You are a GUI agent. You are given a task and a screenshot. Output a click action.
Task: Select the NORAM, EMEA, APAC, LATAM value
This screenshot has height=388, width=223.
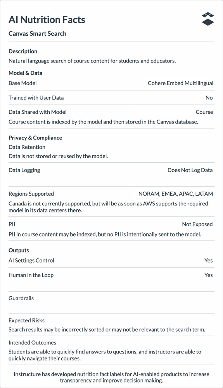click(x=176, y=194)
